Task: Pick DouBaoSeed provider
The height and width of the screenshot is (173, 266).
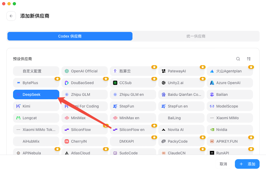Action: (85, 83)
